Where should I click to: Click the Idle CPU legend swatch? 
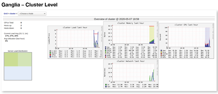coord(161,57)
